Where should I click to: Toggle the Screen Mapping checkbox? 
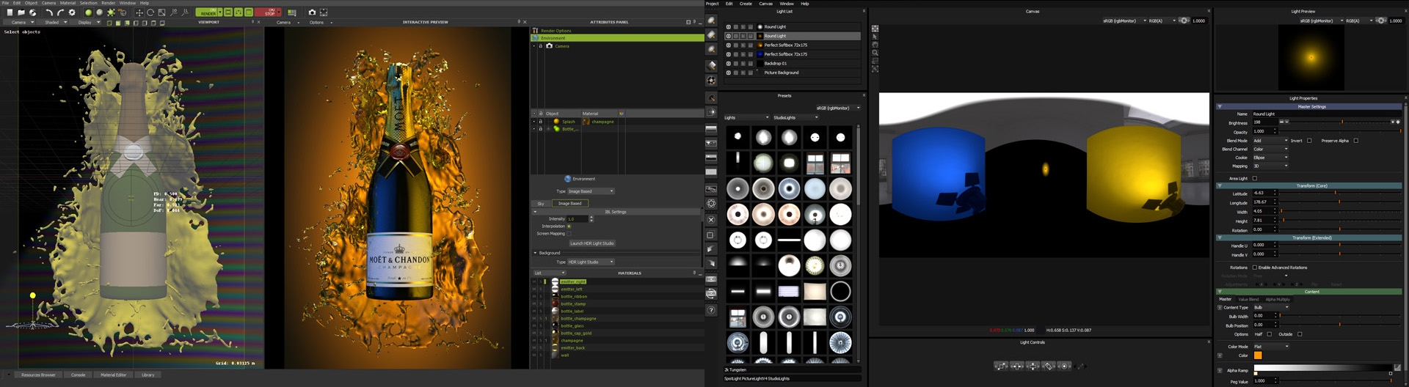click(x=569, y=234)
